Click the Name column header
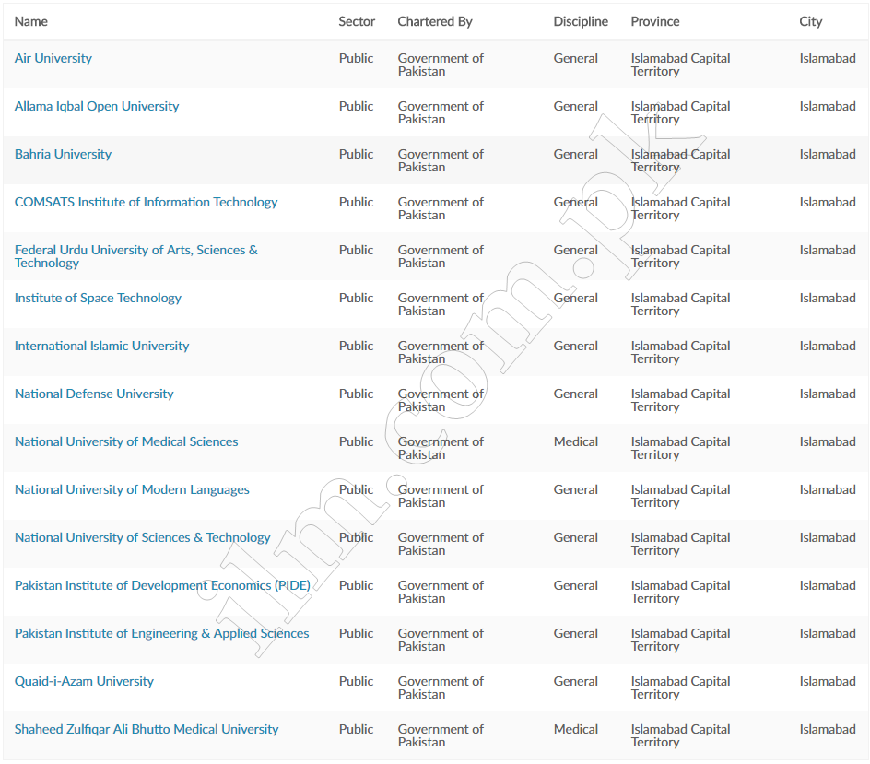870x764 pixels. click(31, 21)
